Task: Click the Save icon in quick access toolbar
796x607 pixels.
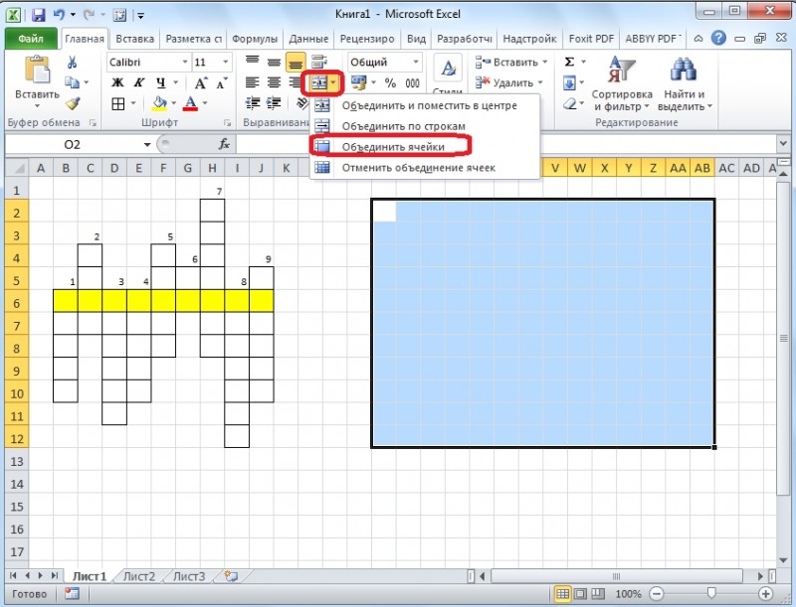Action: (x=39, y=15)
